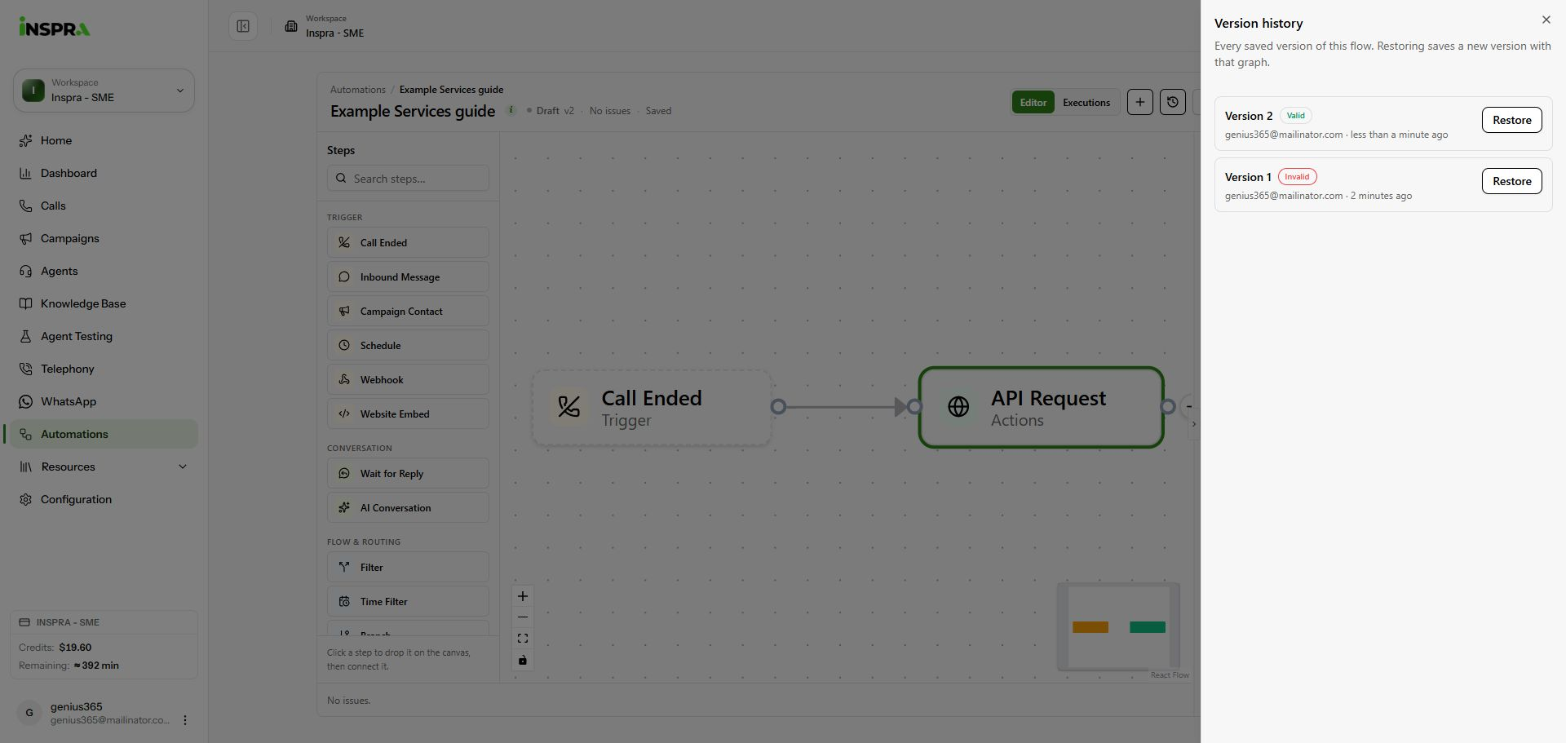
Task: Open version history clock icon
Action: (1172, 102)
